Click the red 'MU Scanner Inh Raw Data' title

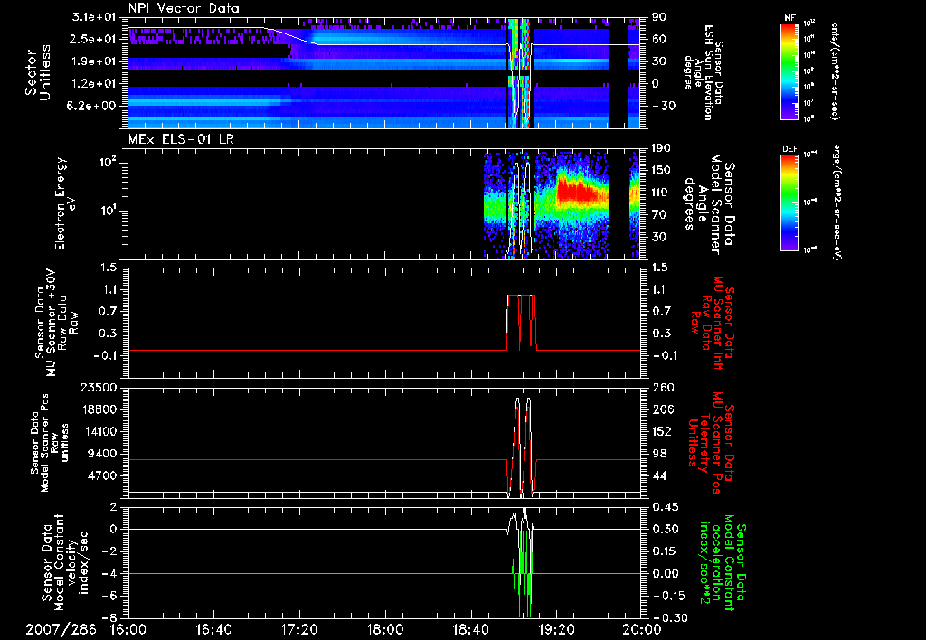pos(713,323)
